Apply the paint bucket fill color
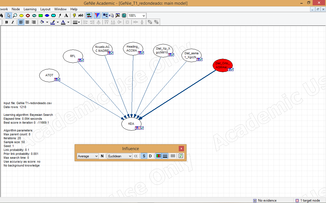This screenshot has width=326, height=203. click(x=42, y=22)
